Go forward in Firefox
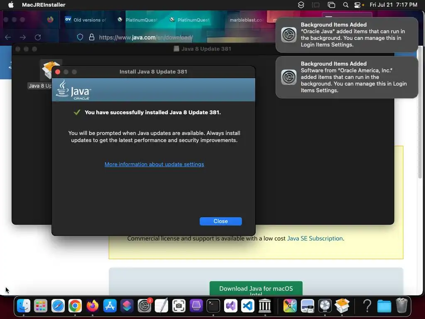Image resolution: width=425 pixels, height=319 pixels. coord(23,37)
